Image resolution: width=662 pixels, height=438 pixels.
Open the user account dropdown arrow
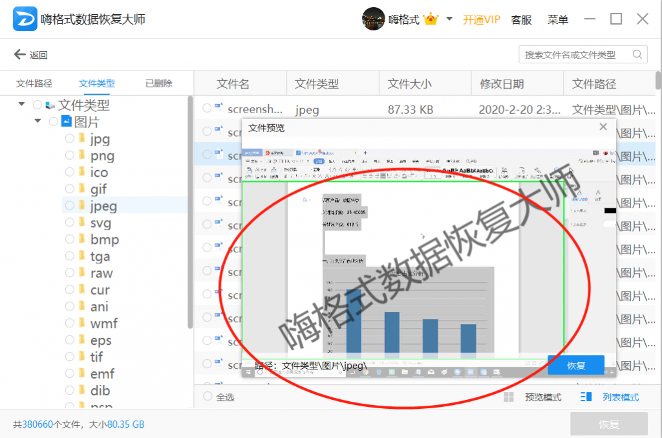pos(449,19)
